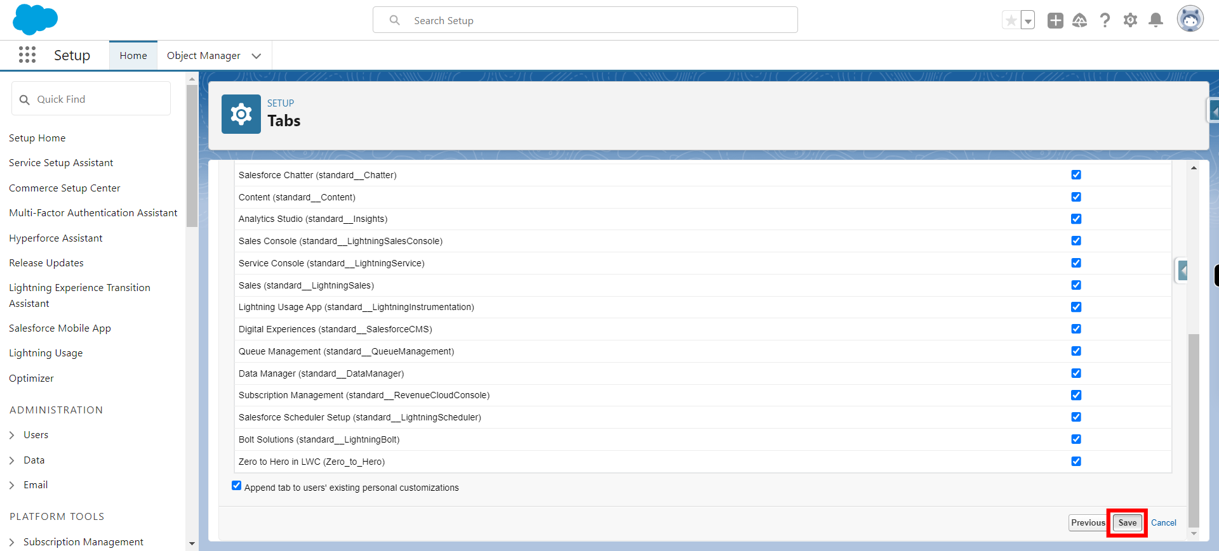Click the Search Setup magnifier icon
The height and width of the screenshot is (551, 1219).
click(x=395, y=20)
